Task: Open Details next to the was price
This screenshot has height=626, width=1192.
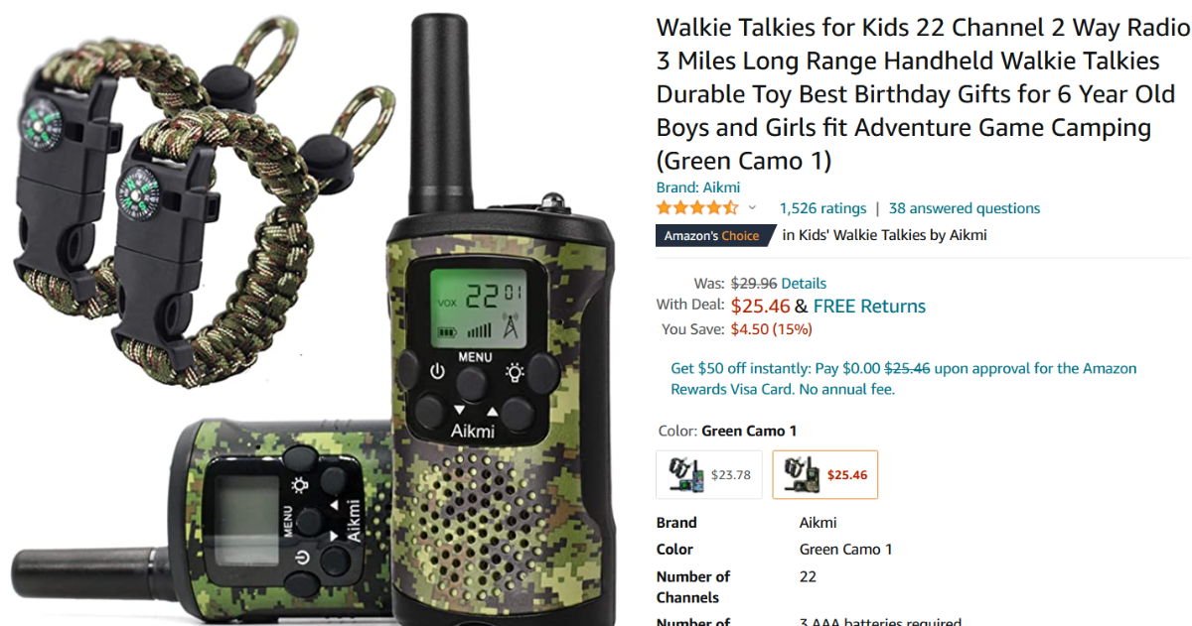Action: [x=804, y=284]
